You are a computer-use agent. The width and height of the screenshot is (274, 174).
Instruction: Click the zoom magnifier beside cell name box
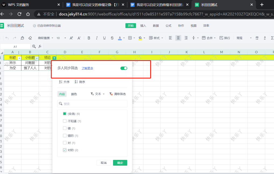tap(34, 47)
